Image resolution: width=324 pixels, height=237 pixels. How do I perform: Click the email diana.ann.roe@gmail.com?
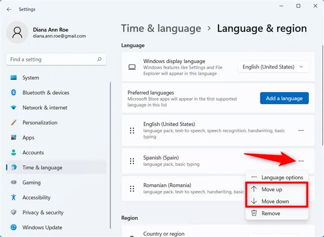point(59,36)
